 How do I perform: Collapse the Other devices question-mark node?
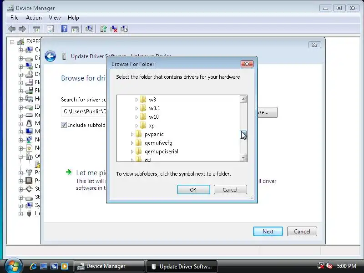click(x=20, y=157)
